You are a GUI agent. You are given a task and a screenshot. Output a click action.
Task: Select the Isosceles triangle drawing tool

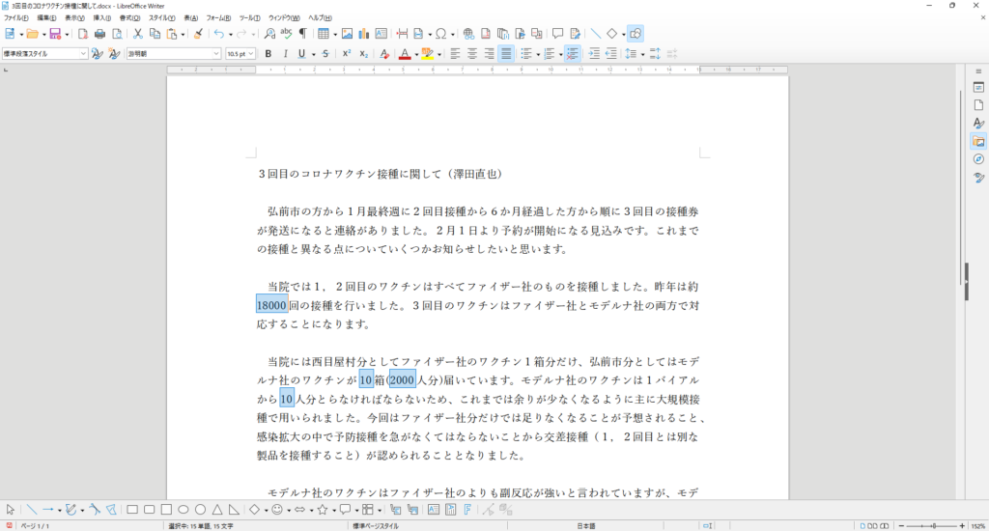217,510
